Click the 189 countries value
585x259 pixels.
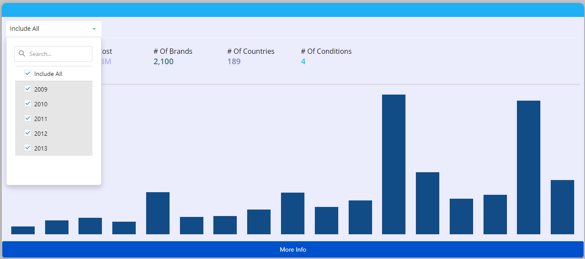point(234,62)
